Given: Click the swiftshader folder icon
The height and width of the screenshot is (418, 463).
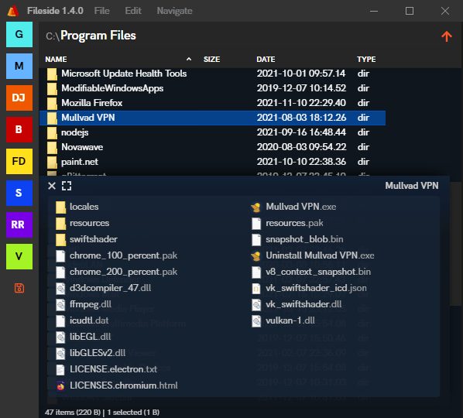Looking at the screenshot, I should coord(61,240).
